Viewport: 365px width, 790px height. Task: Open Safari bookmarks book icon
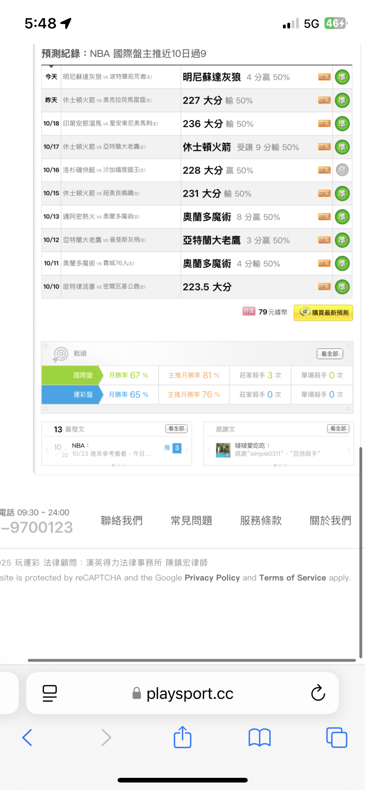260,737
